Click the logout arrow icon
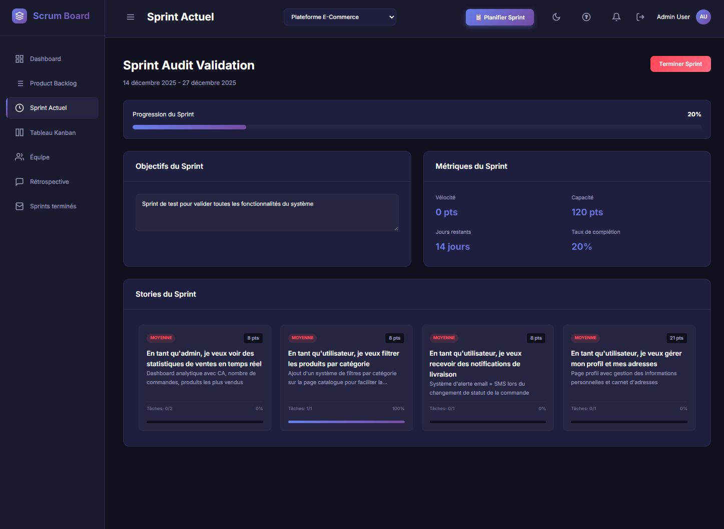The width and height of the screenshot is (724, 529). (640, 17)
